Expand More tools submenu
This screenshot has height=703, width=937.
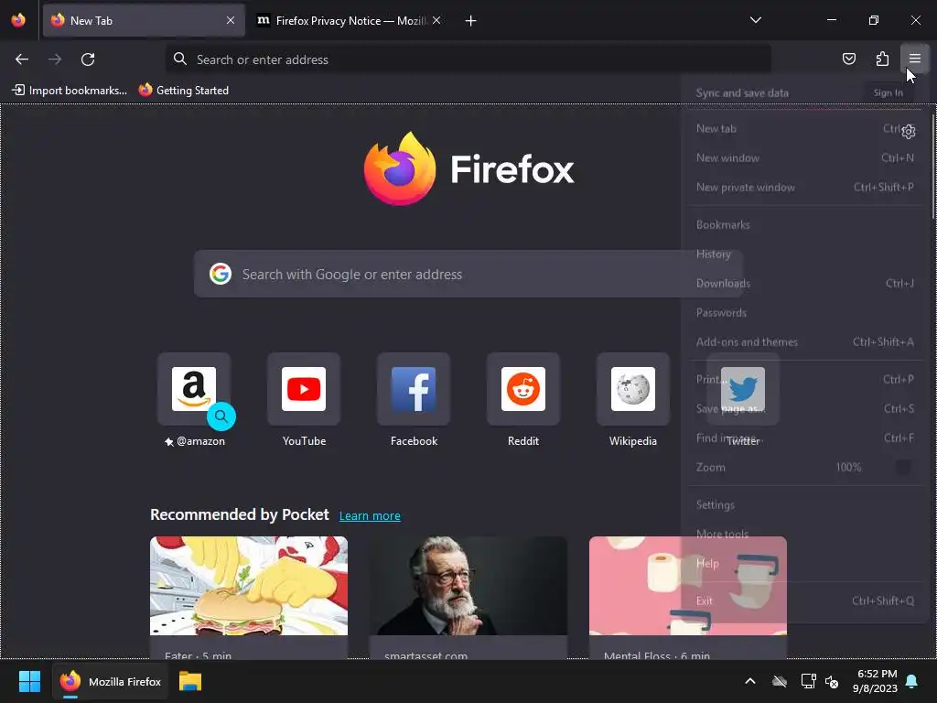pyautogui.click(x=805, y=534)
